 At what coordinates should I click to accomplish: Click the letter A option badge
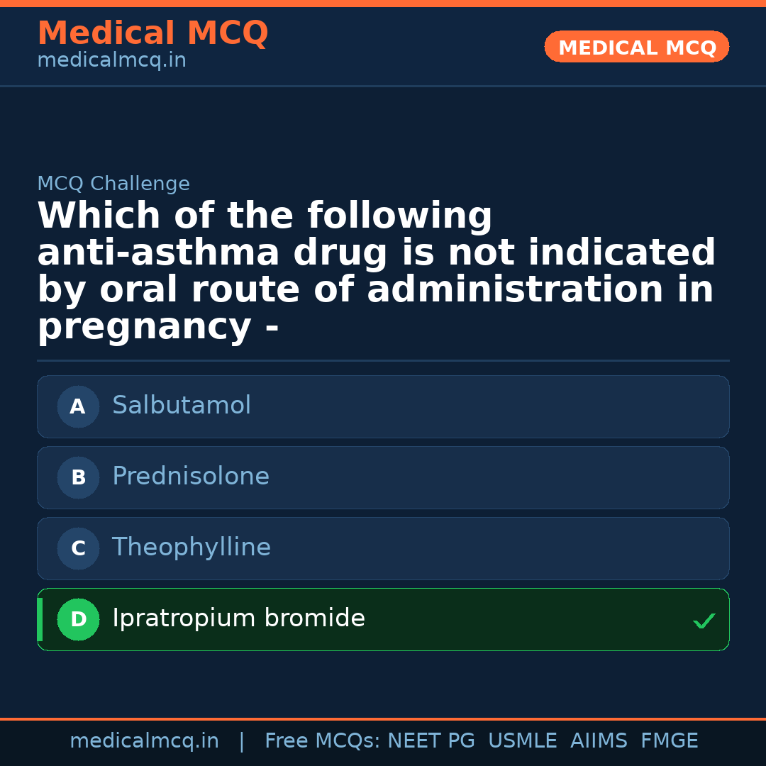(x=78, y=406)
